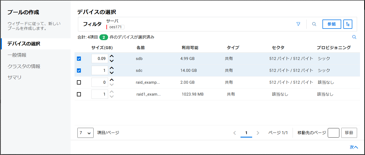
Task: Uncheck the sdb device checkbox
Action: click(x=79, y=59)
